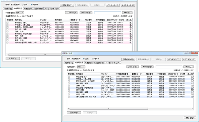Viewport: 199px width, 122px height.
Task: Select 地方税 radio button in front window
Action: (93, 59)
